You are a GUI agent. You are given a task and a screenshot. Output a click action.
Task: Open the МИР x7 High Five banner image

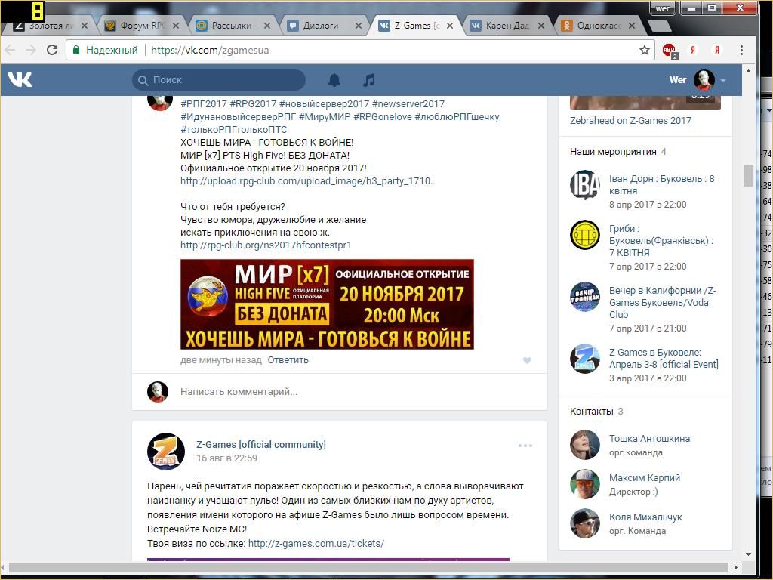tap(327, 304)
